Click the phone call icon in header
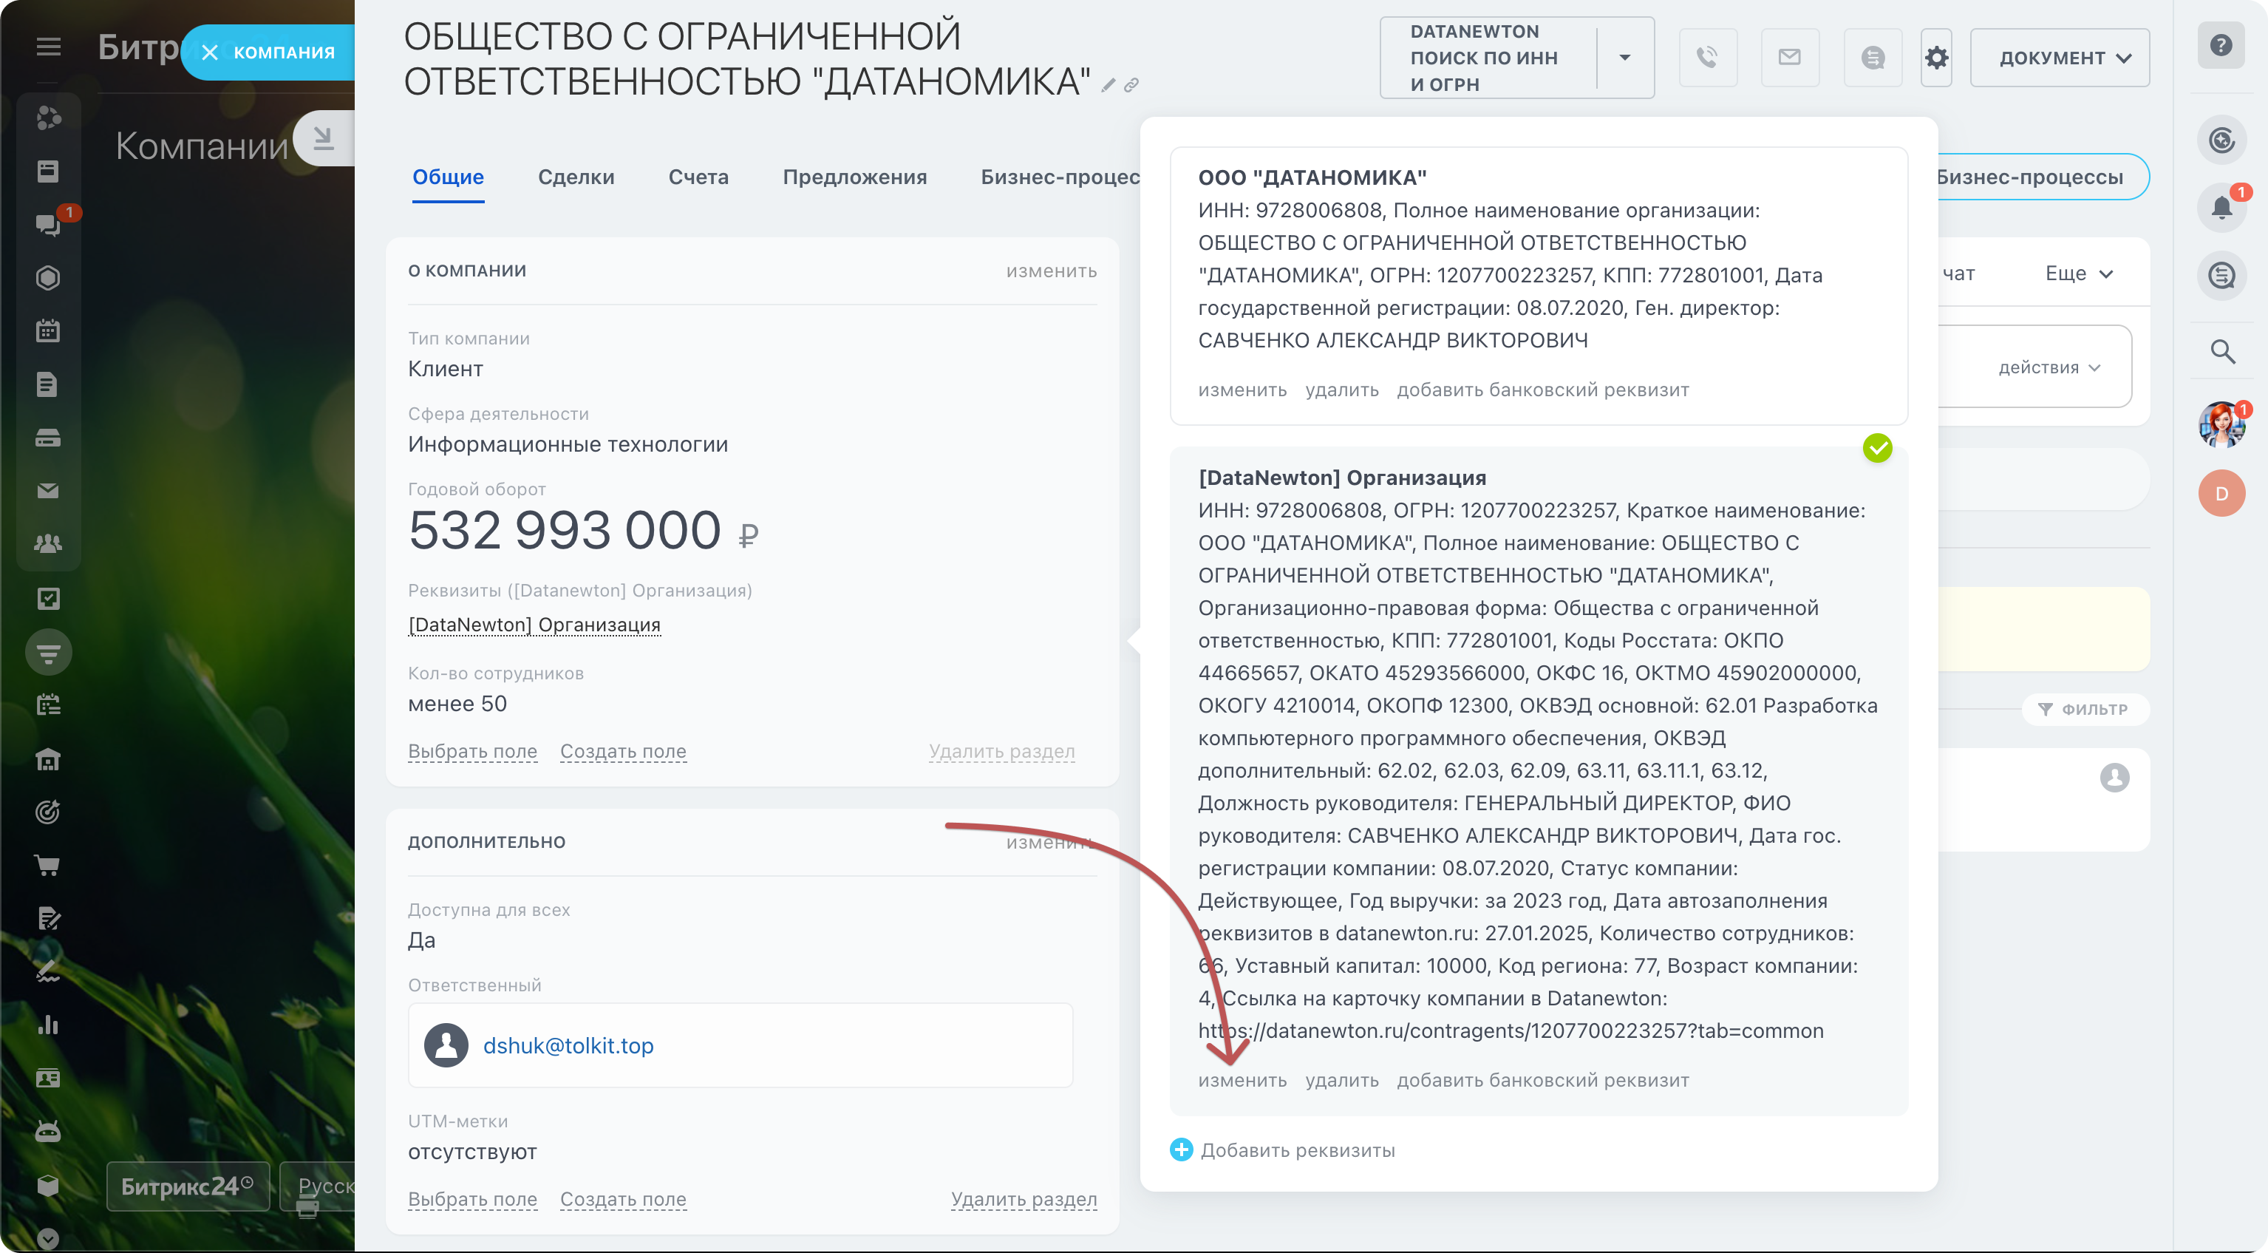Viewport: 2268px width, 1253px height. 1707,57
